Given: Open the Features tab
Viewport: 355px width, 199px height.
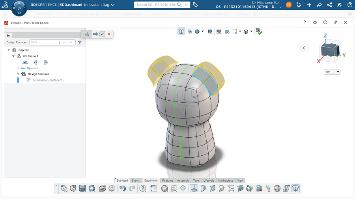Looking at the screenshot, I should [168, 181].
